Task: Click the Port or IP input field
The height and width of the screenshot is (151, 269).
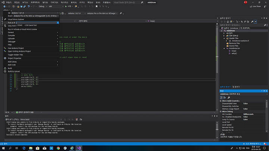Action: coord(37,23)
